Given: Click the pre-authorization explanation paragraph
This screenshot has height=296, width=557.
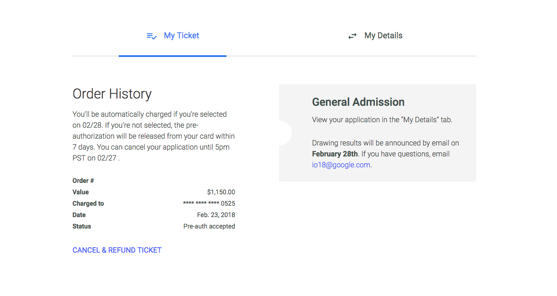Looking at the screenshot, I should tap(153, 136).
